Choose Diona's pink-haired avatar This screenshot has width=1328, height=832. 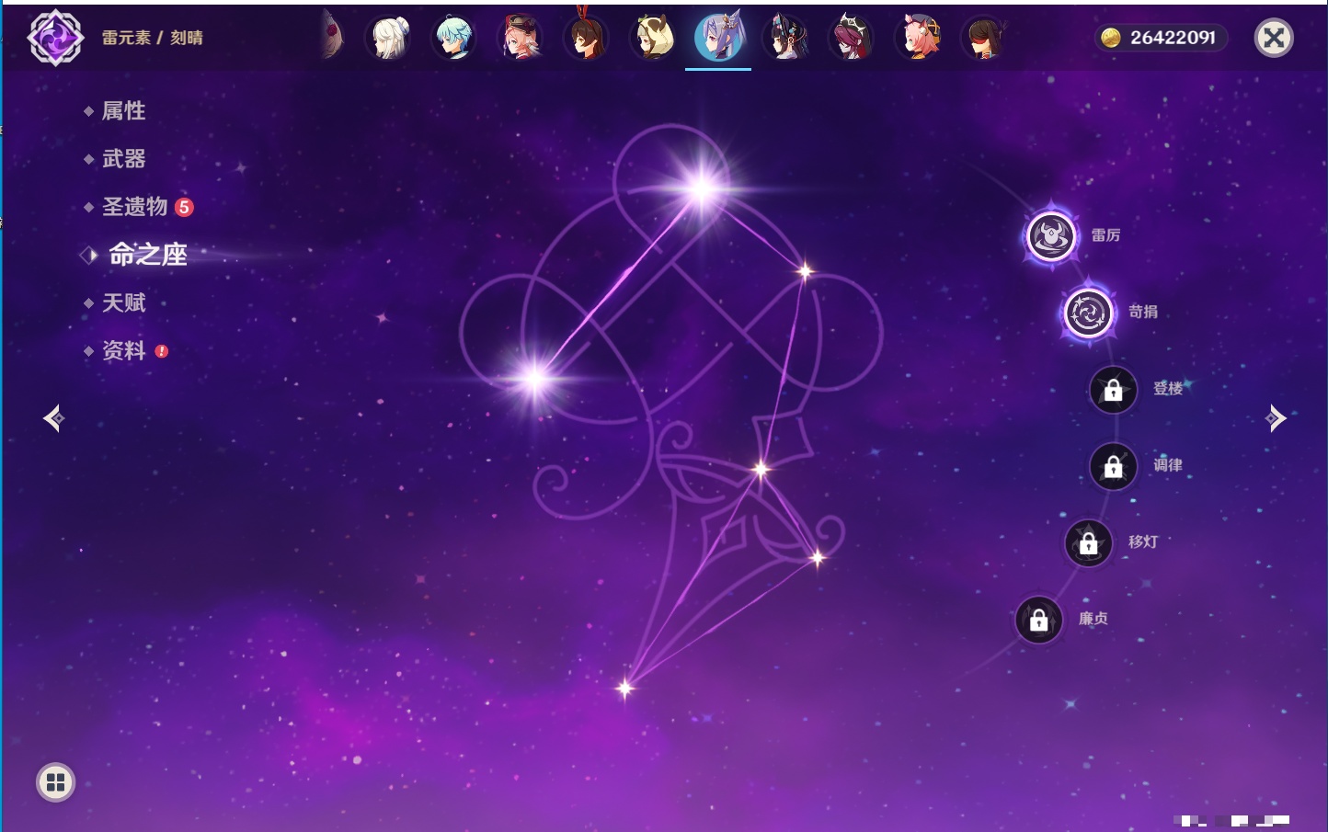point(918,38)
